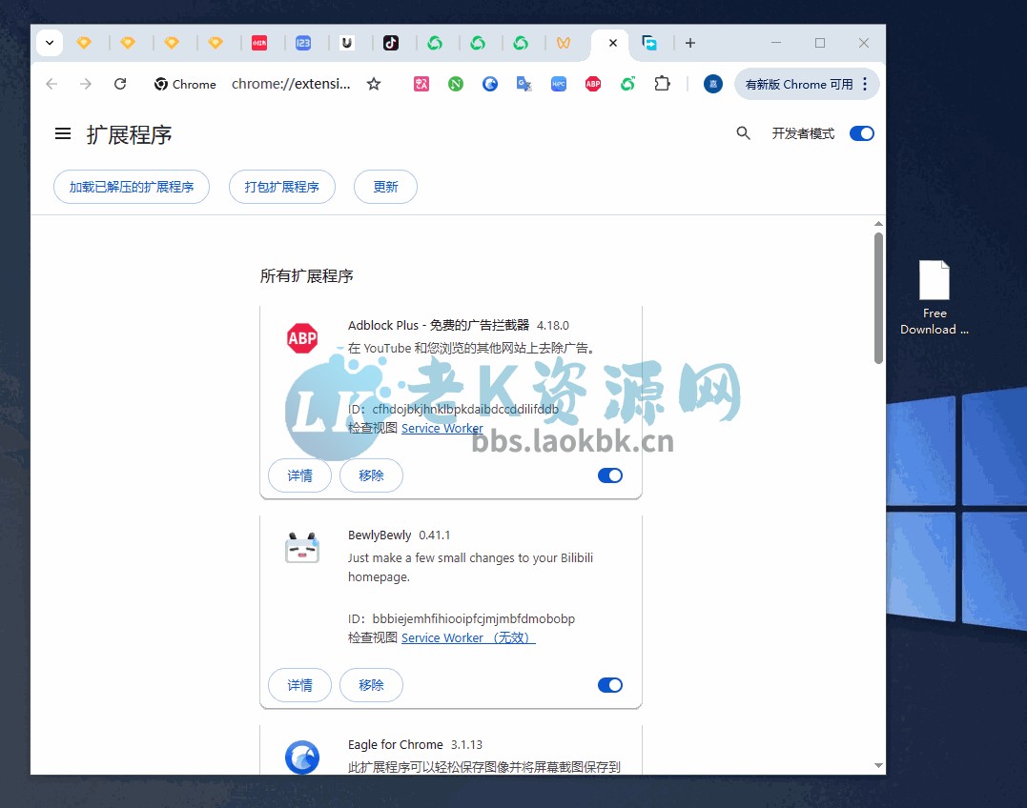Click 加载已解压的扩展程序 button
Image resolution: width=1027 pixels, height=808 pixels.
tap(132, 187)
